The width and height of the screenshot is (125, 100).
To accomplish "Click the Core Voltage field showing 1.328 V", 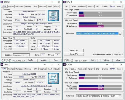I will tap(40, 82).
